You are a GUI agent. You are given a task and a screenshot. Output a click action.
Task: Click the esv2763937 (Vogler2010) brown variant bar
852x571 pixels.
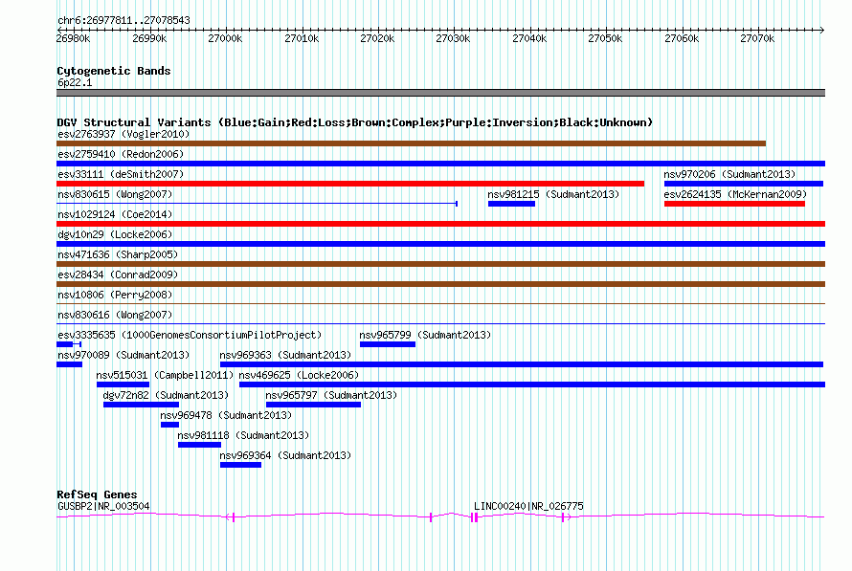tap(411, 143)
